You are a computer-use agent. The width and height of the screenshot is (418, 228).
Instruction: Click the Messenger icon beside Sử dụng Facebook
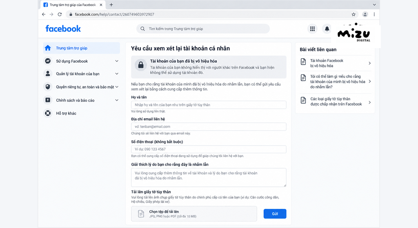pyautogui.click(x=48, y=61)
